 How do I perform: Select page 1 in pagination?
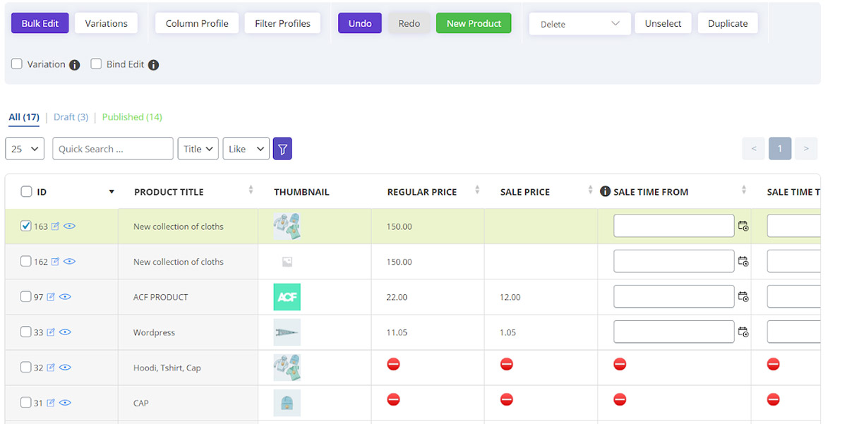pos(780,149)
